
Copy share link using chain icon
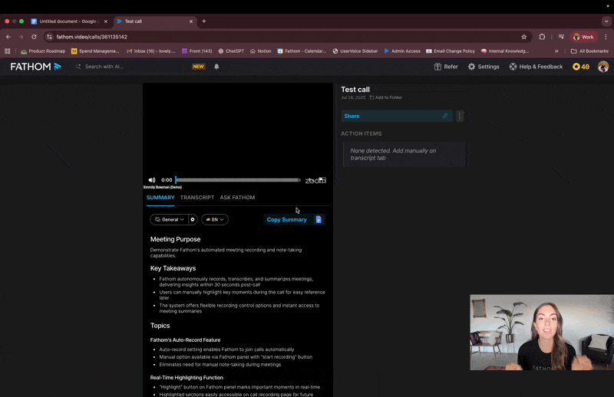(445, 116)
